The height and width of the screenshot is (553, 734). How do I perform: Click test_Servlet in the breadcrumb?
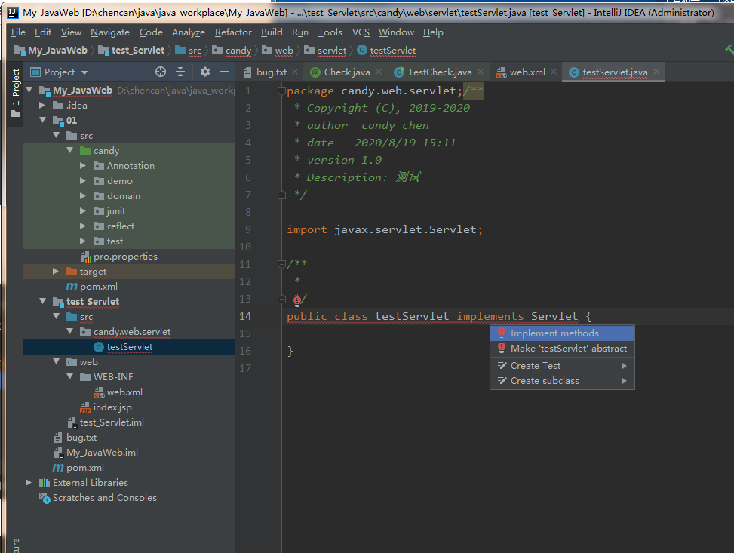pyautogui.click(x=131, y=50)
